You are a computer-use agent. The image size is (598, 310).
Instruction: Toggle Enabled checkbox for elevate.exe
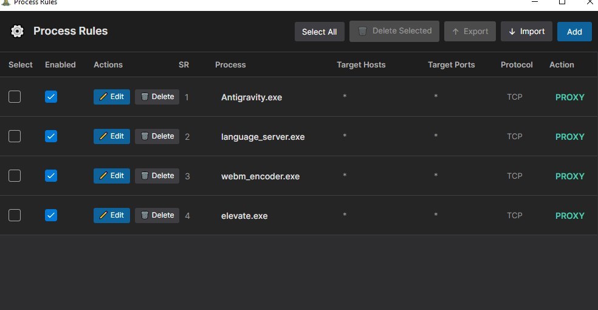click(x=51, y=215)
